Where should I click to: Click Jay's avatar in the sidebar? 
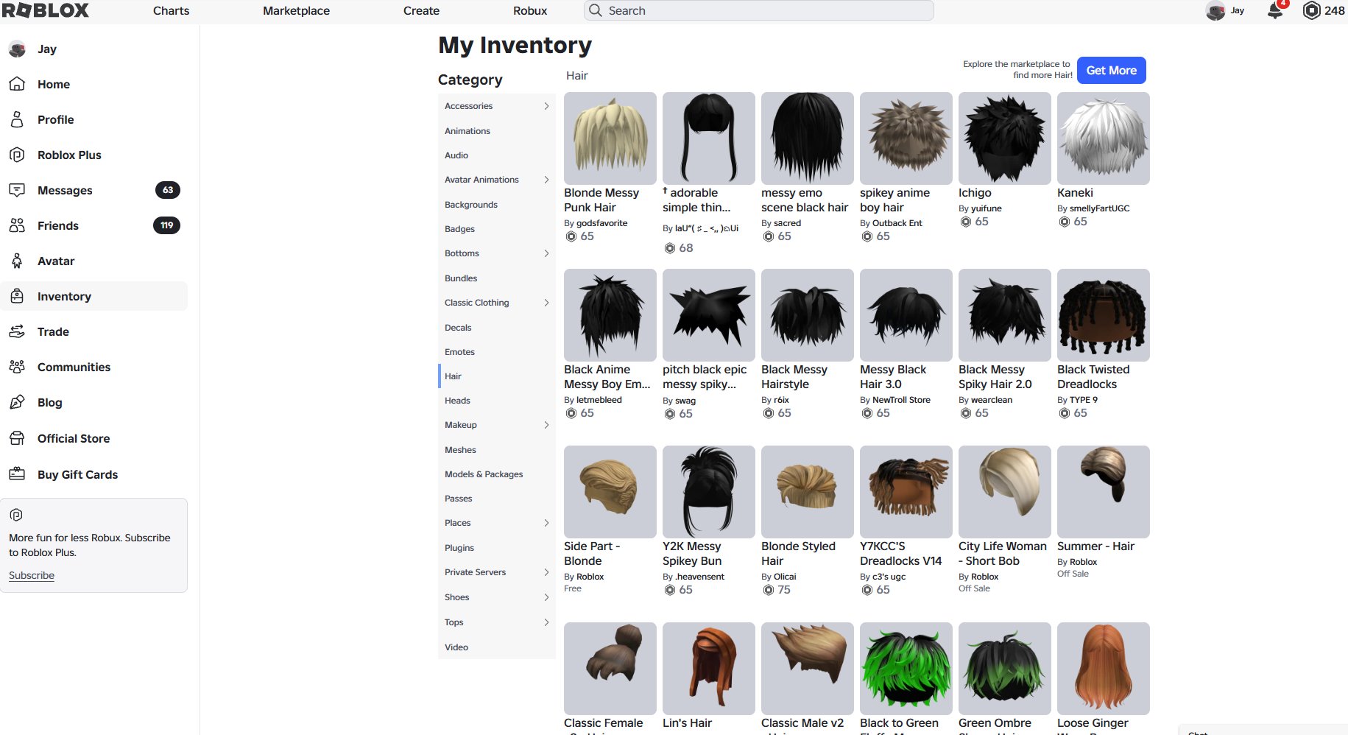(x=17, y=49)
